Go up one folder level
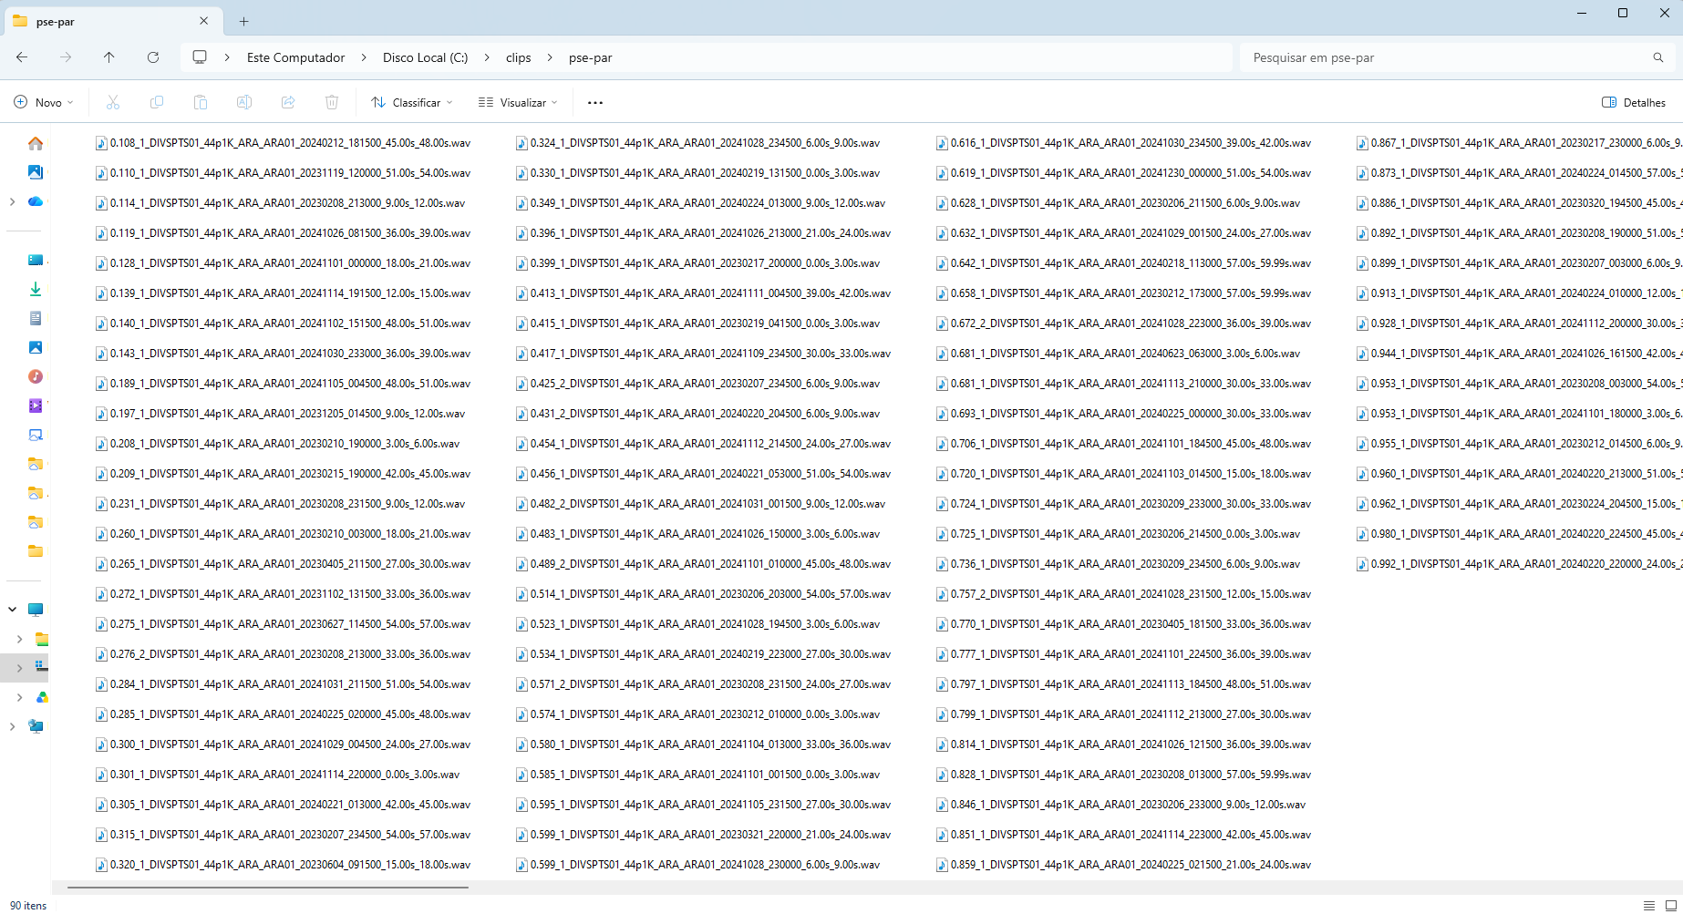Viewport: 1683px width, 914px height. (109, 57)
